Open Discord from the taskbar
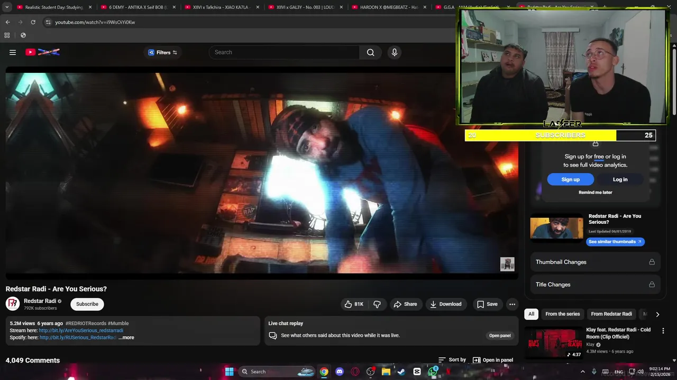 coord(340,372)
